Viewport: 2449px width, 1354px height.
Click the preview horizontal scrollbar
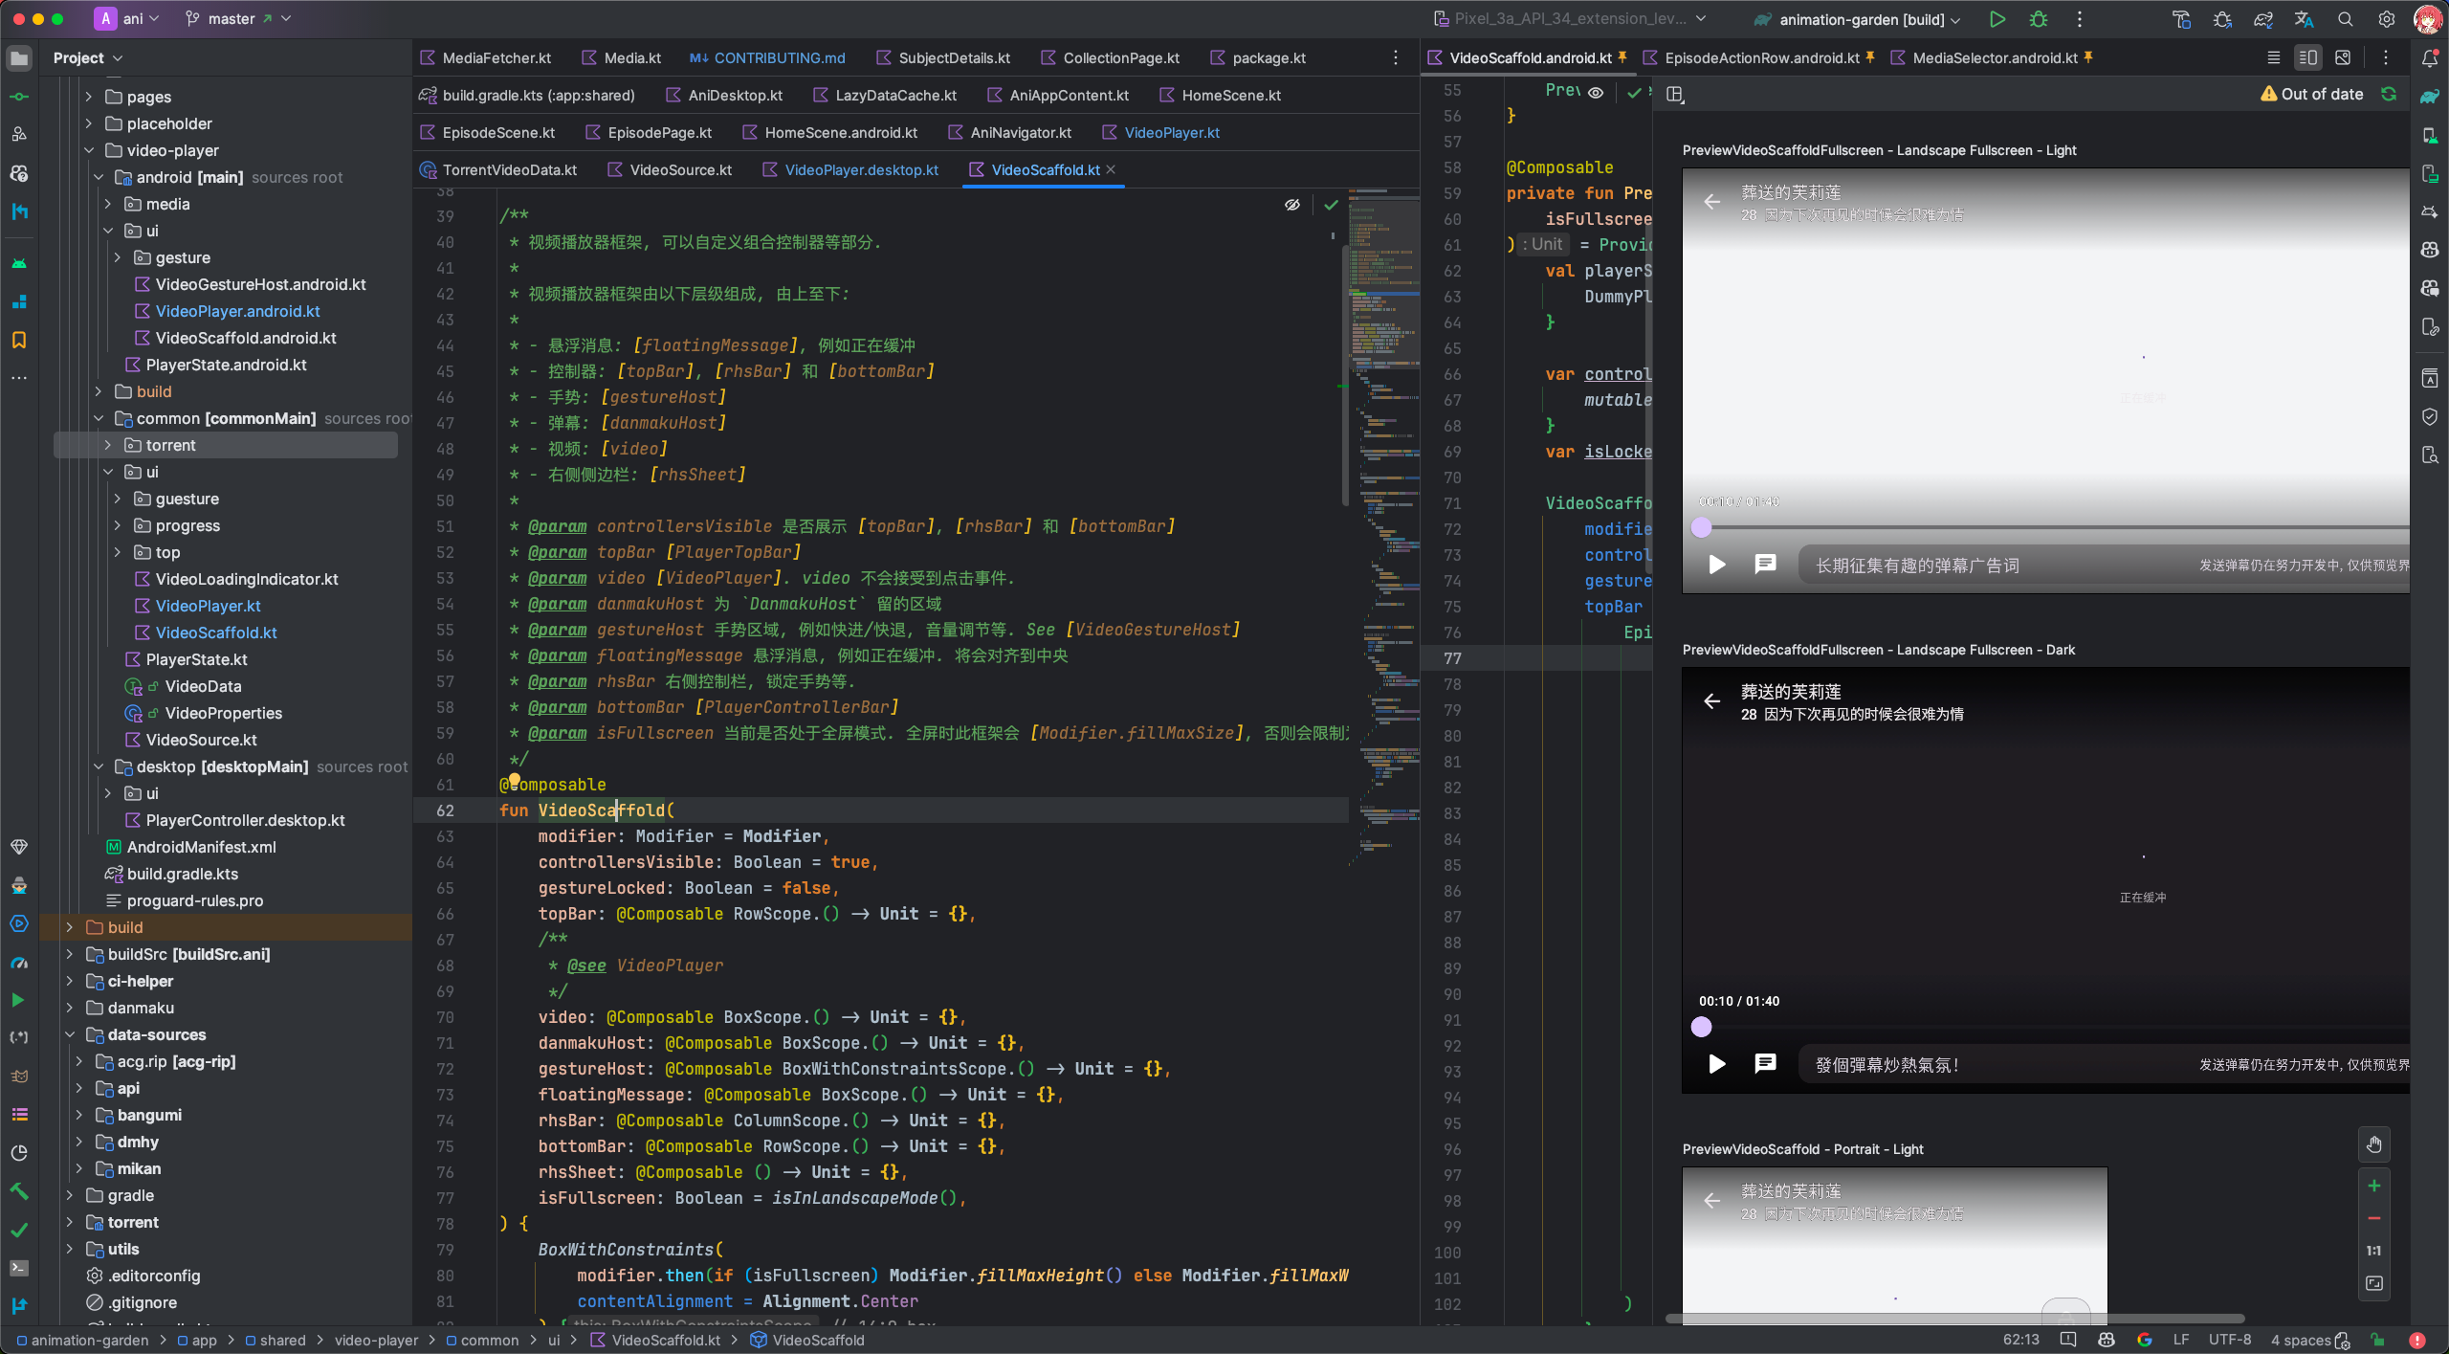(x=1954, y=1319)
